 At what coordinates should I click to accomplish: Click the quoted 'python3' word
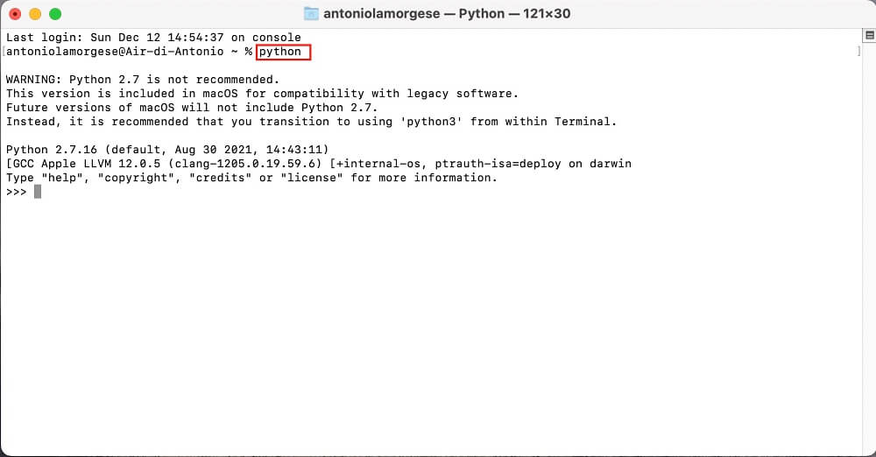tap(431, 121)
